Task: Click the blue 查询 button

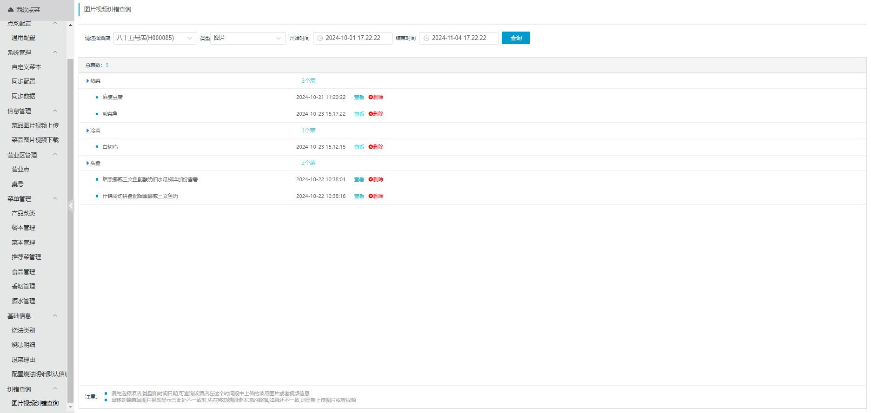Action: click(x=516, y=38)
